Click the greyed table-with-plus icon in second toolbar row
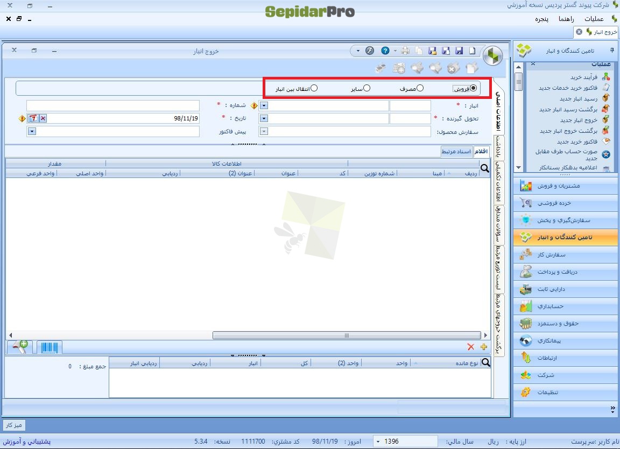620x449 pixels. 399,68
